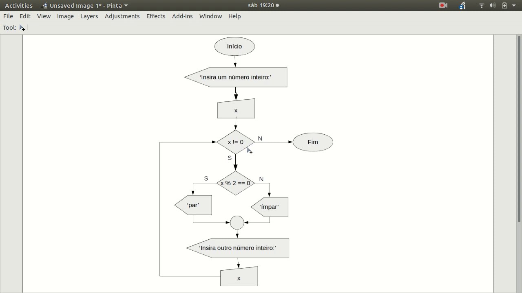Open Activities overview

coord(19,6)
